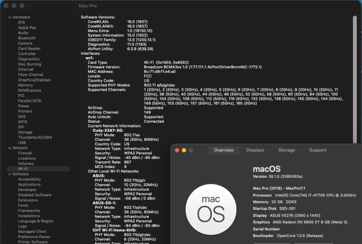Select Storage in the Hardware sidebar list
Viewport: 362px width, 244px height.
point(25,132)
